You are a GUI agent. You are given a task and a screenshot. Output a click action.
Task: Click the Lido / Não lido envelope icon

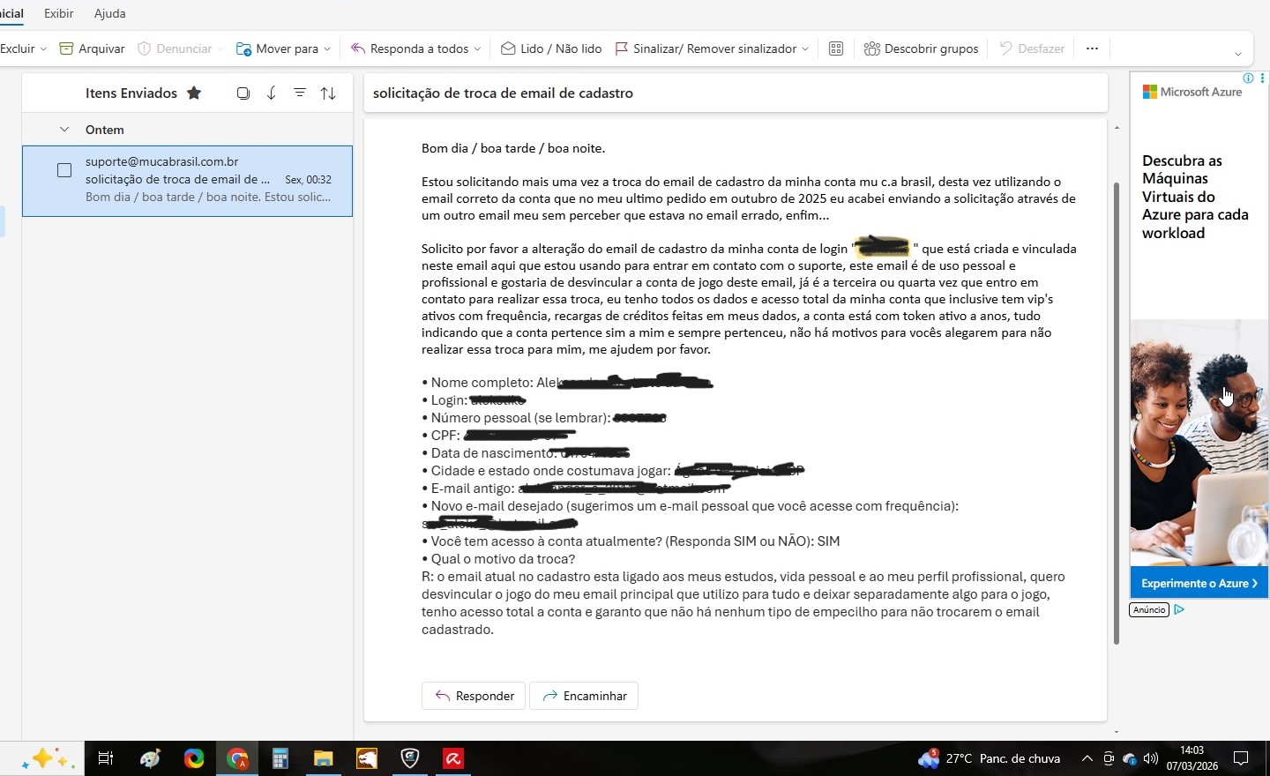click(508, 48)
